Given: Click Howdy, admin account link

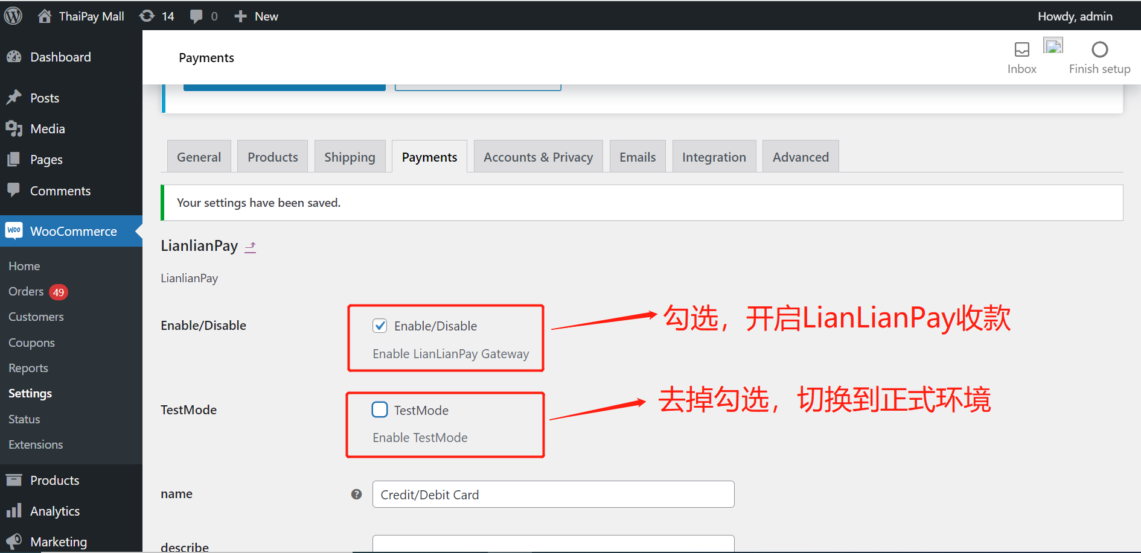Looking at the screenshot, I should pyautogui.click(x=1075, y=16).
